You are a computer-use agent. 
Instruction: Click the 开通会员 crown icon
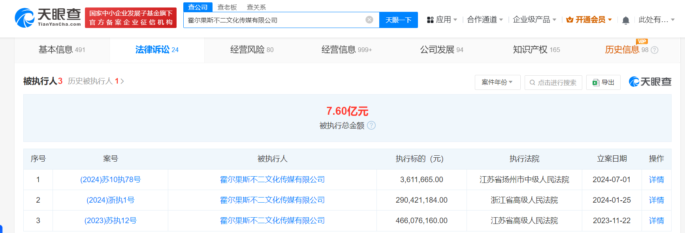pos(570,20)
